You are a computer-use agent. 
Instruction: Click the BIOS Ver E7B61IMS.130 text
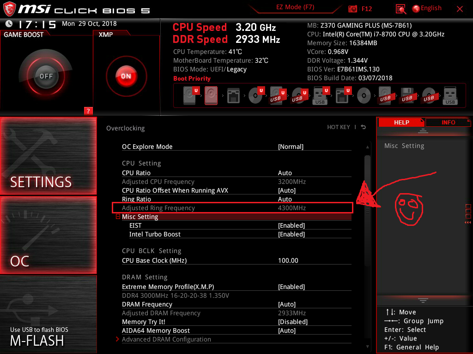[343, 69]
